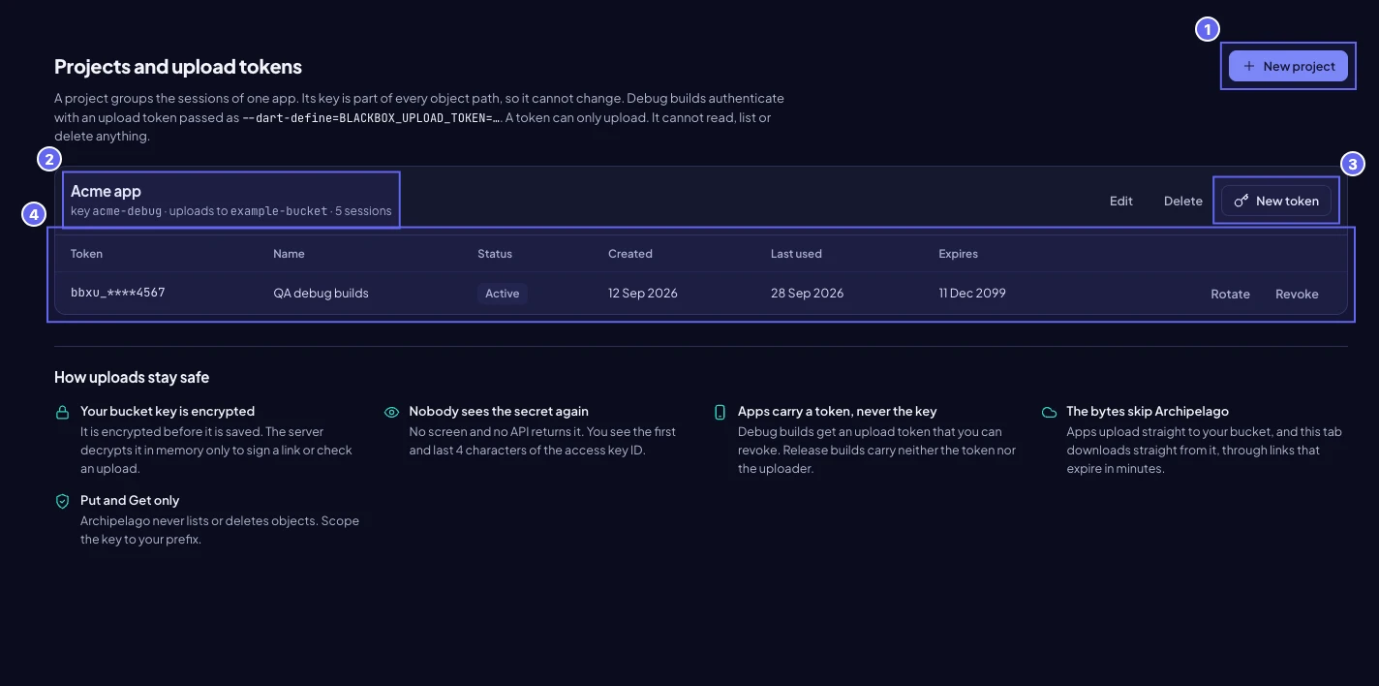Click the key icon in New token
Image resolution: width=1379 pixels, height=686 pixels.
1241,201
